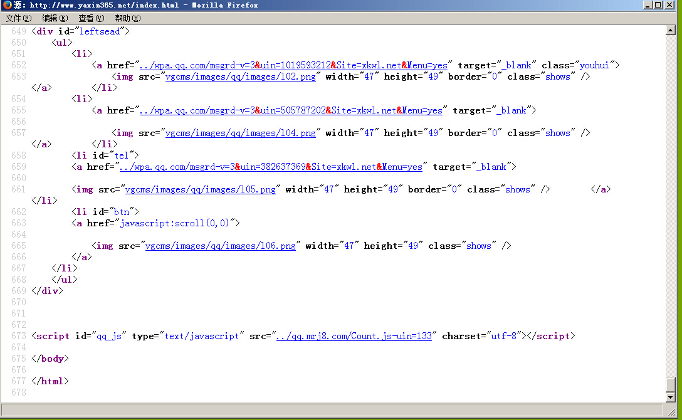Follow the l06.png image source link
Image resolution: width=682 pixels, height=420 pixels.
click(x=220, y=246)
